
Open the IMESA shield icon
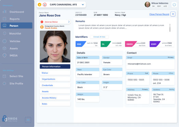click(4, 55)
